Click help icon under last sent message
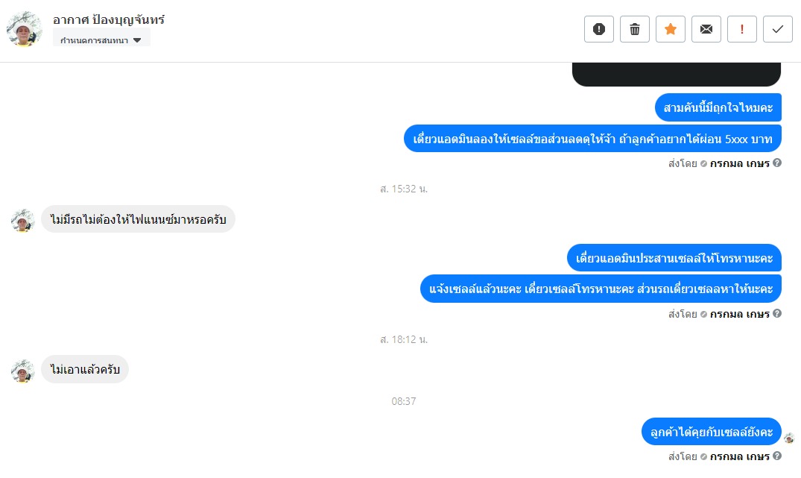This screenshot has height=478, width=801. (x=777, y=456)
